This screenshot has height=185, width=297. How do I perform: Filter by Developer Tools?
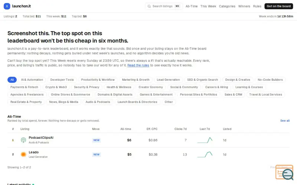[62, 80]
